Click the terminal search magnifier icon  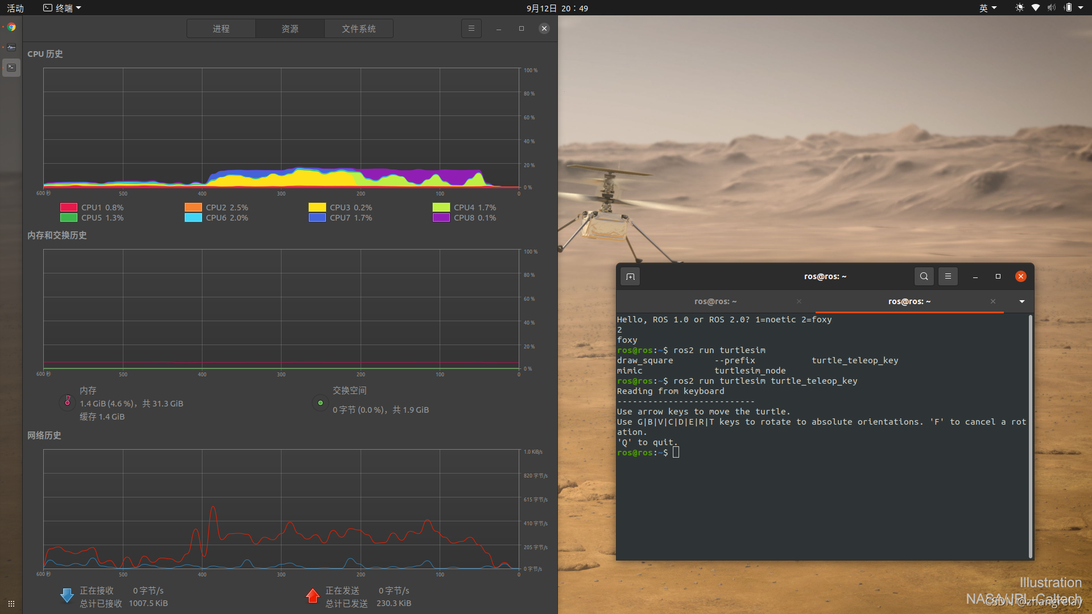[924, 276]
